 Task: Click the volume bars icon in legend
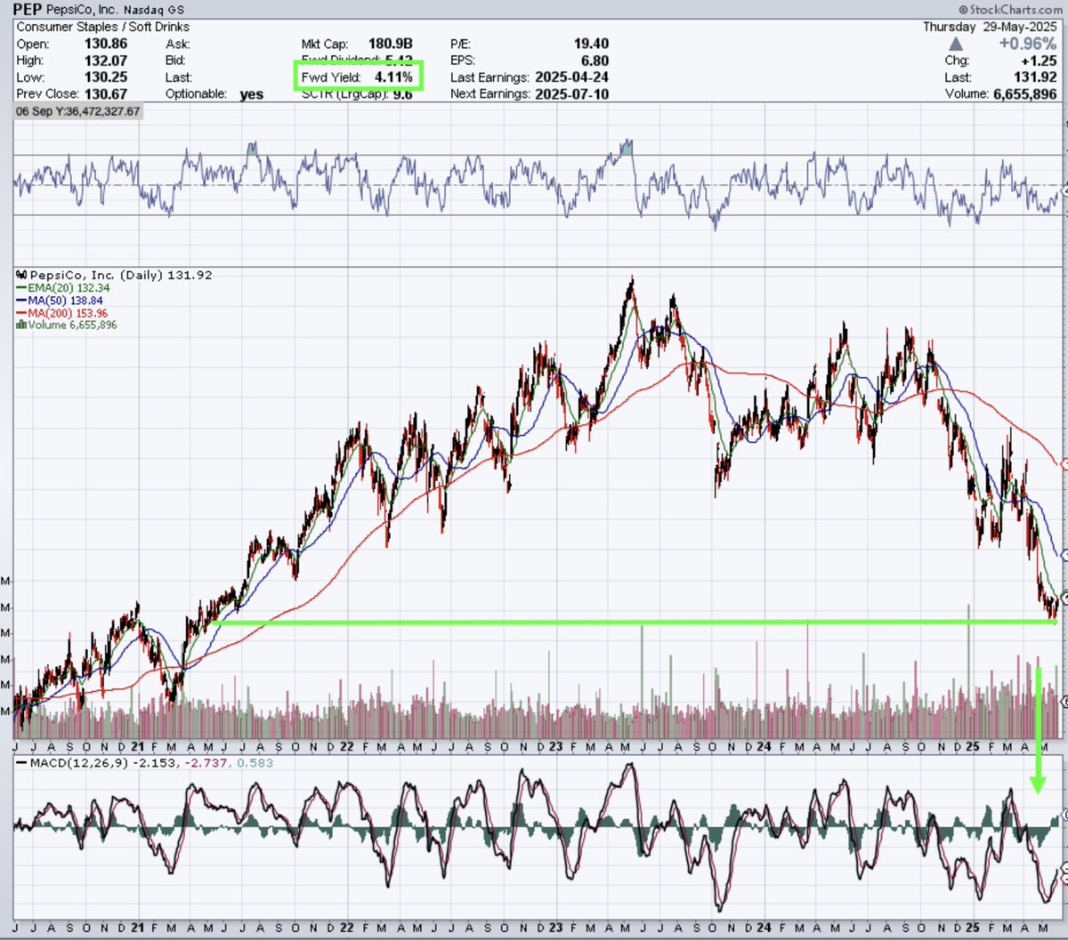tap(20, 325)
